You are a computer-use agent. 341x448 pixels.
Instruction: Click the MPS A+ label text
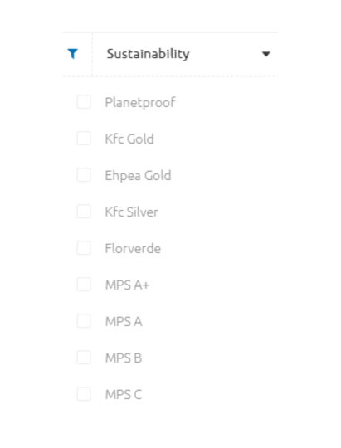pyautogui.click(x=127, y=285)
